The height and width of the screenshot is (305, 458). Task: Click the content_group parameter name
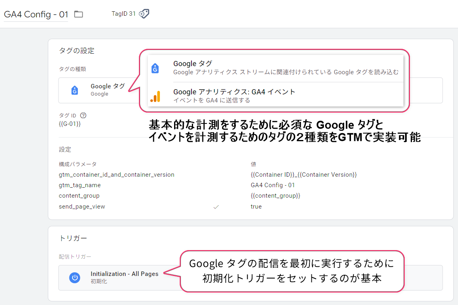click(79, 196)
